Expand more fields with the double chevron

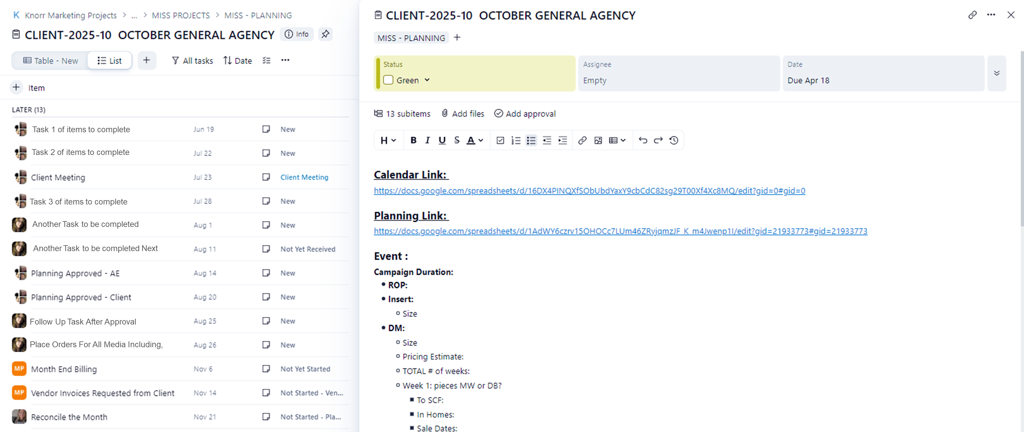(996, 73)
